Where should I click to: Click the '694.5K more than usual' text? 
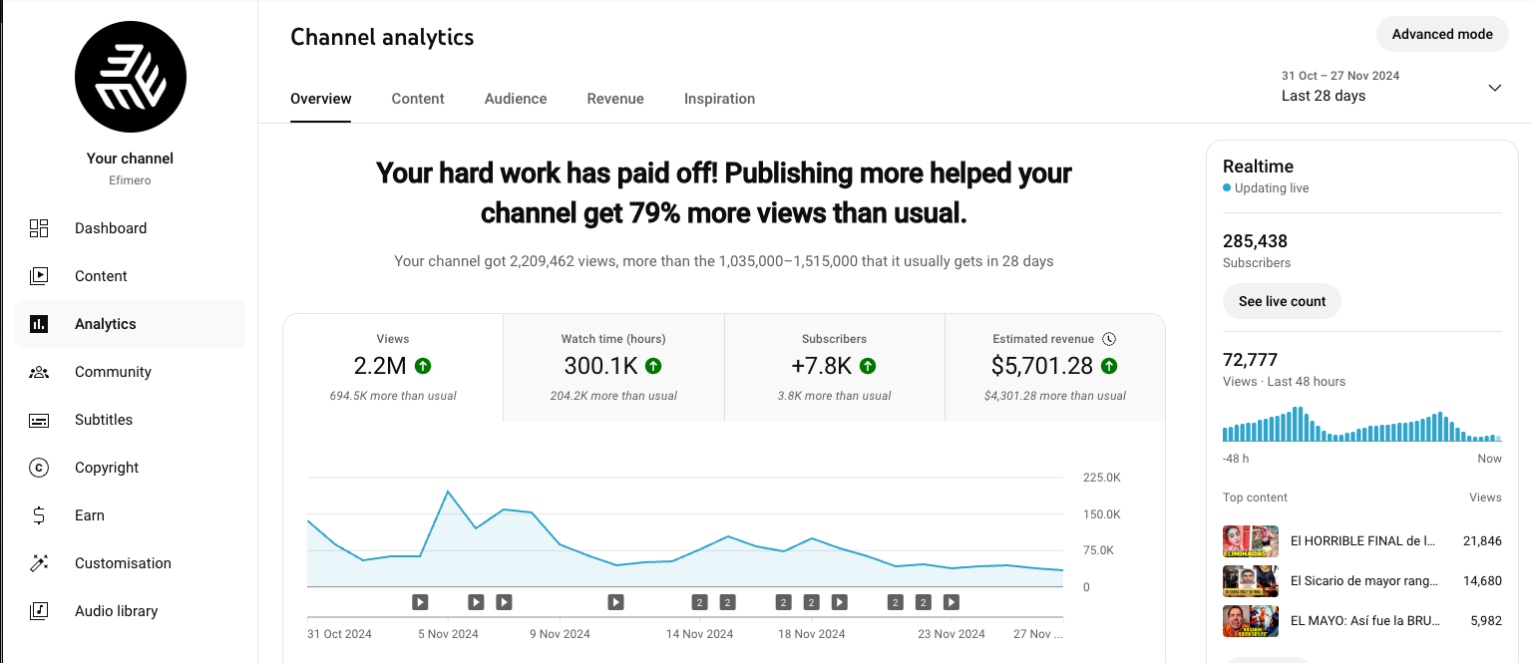tap(393, 396)
